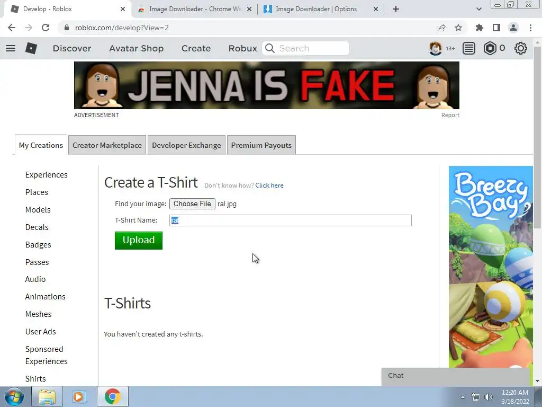
Task: Reload the page with refresh icon
Action: pos(46,28)
